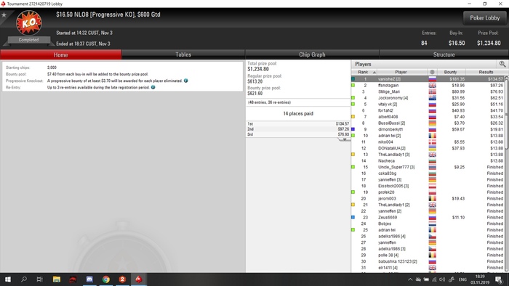The height and width of the screenshot is (286, 509).
Task: Click the flag icon in ffsnotagain row
Action: (433, 85)
